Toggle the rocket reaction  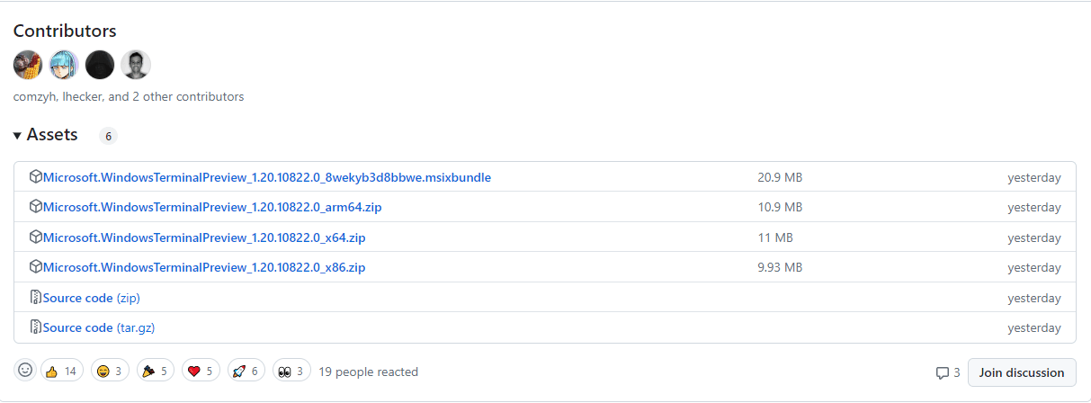(x=246, y=371)
